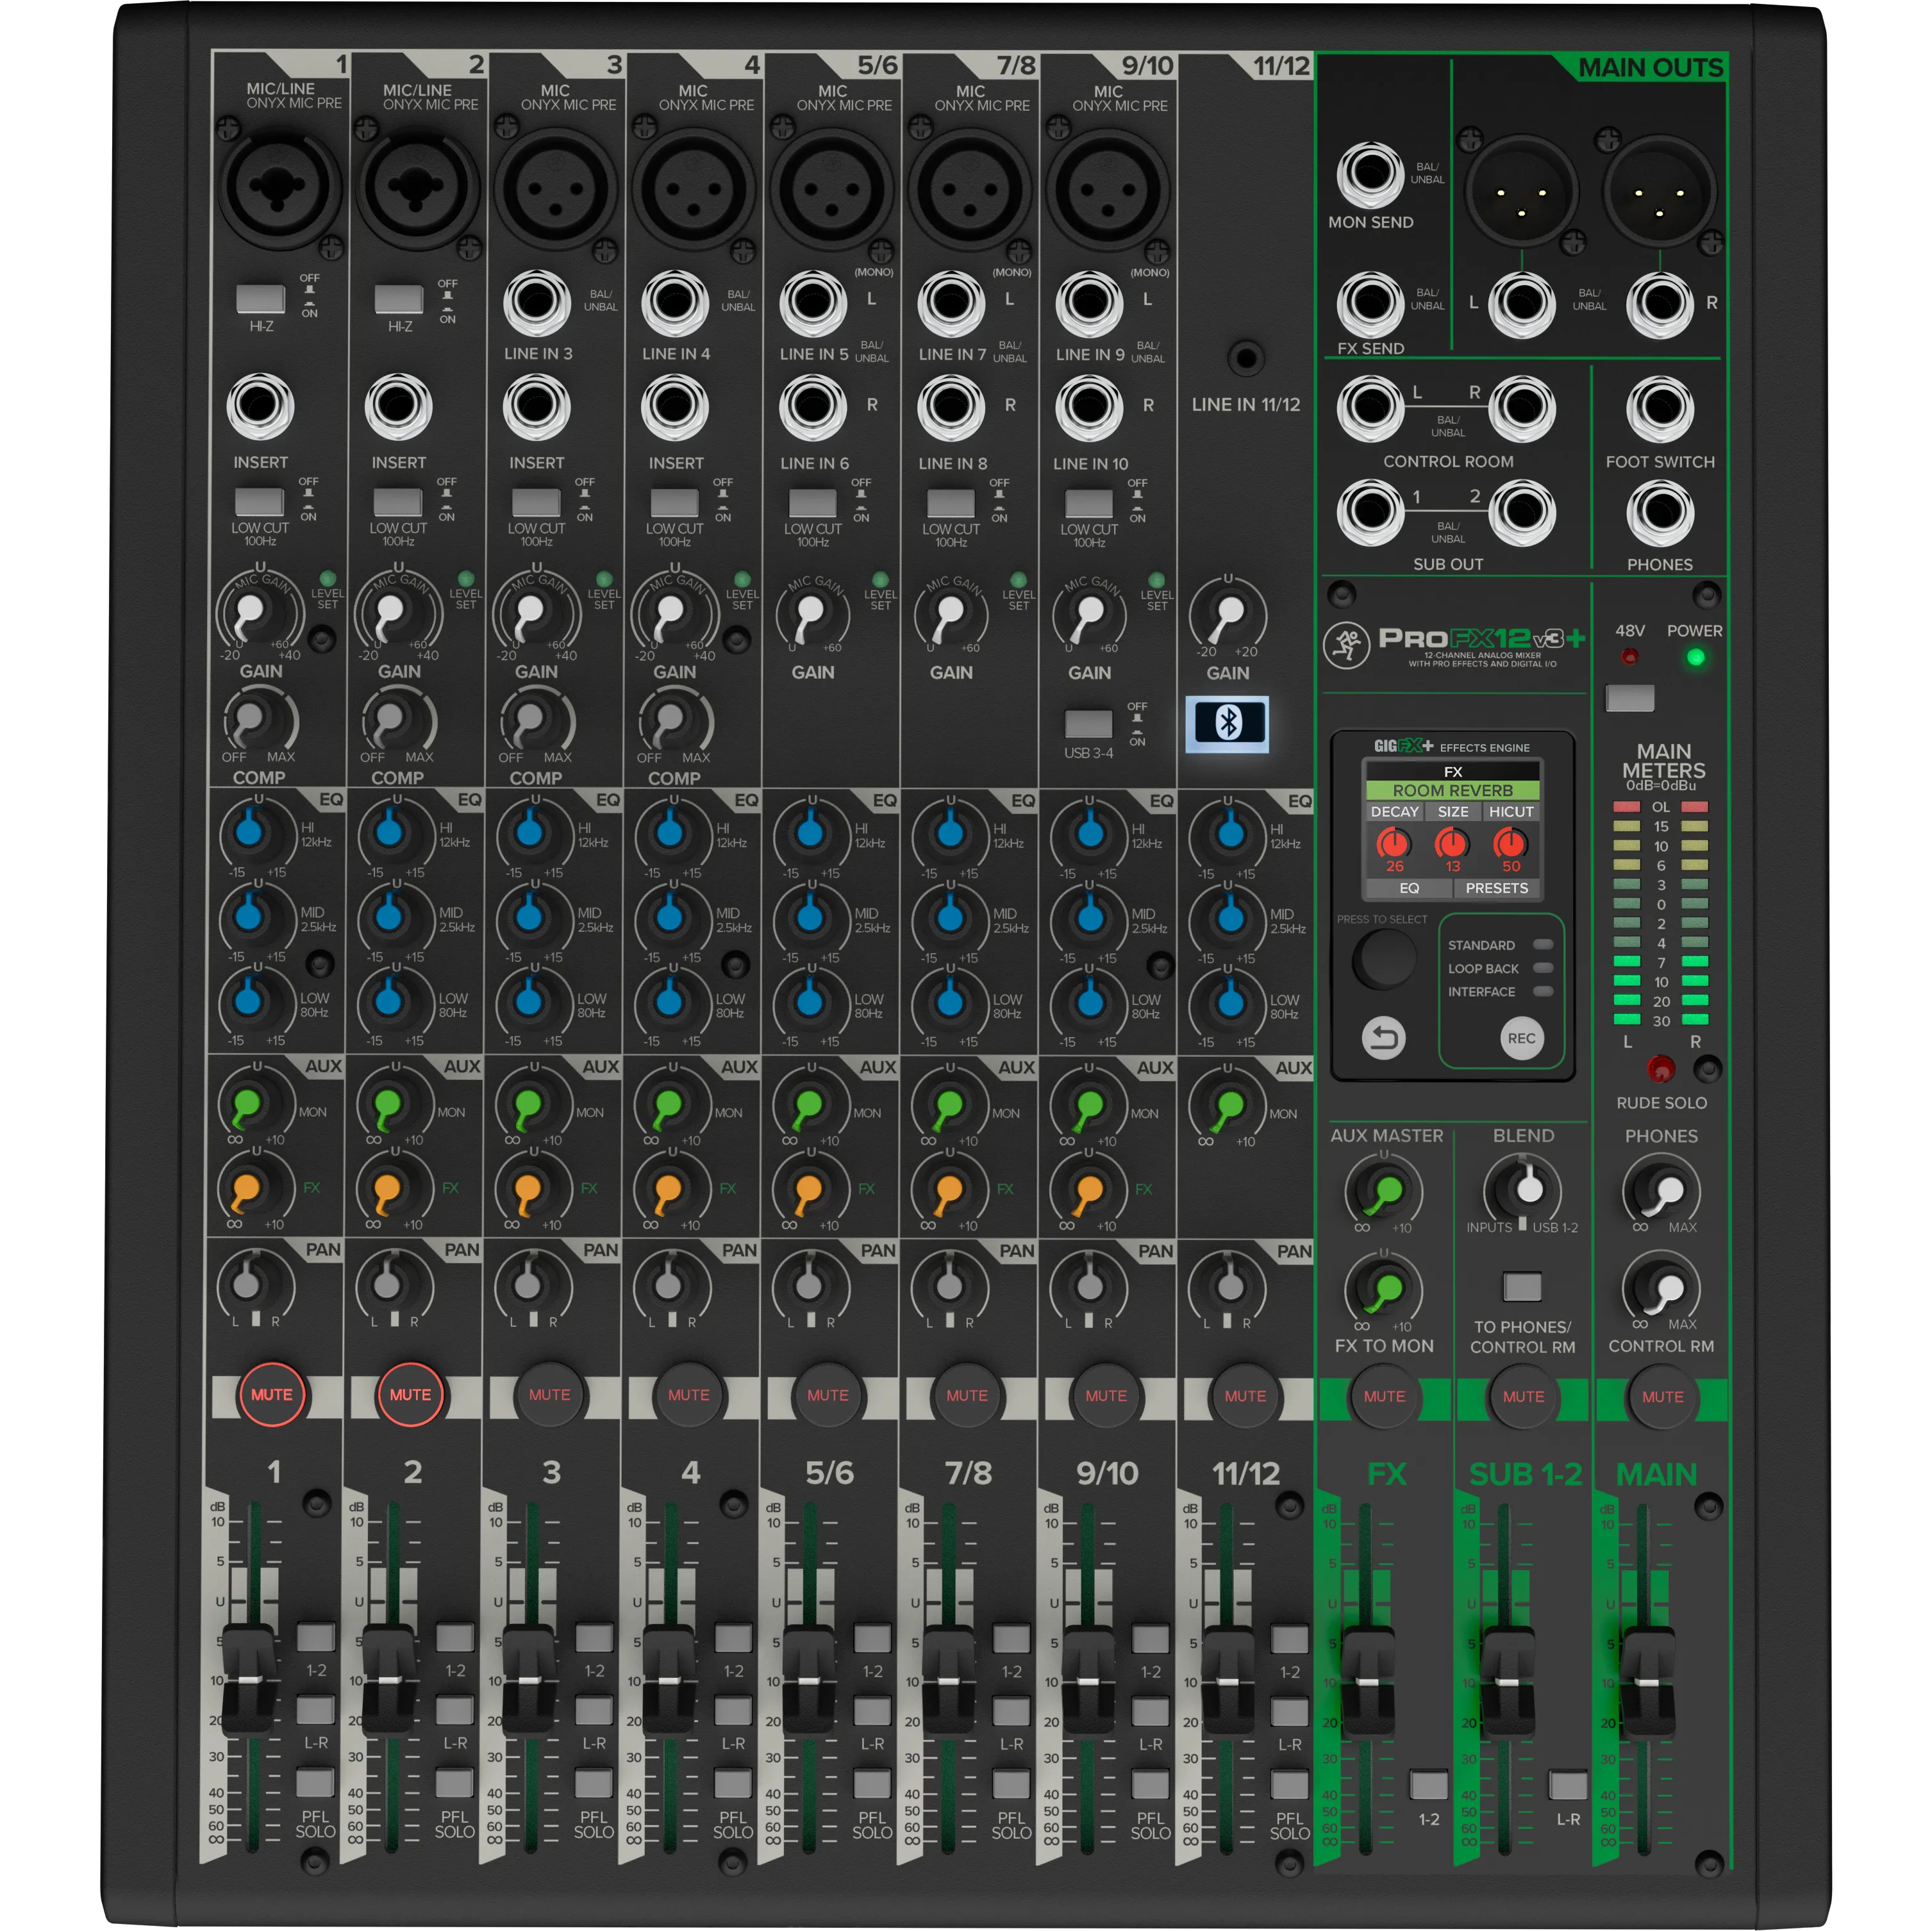The height and width of the screenshot is (1931, 1932).
Task: Click the MON SEND jack
Action: (x=1370, y=175)
